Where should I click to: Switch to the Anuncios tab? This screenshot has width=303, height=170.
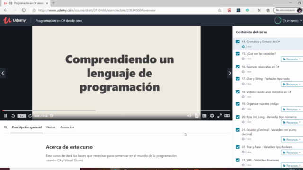(67, 127)
